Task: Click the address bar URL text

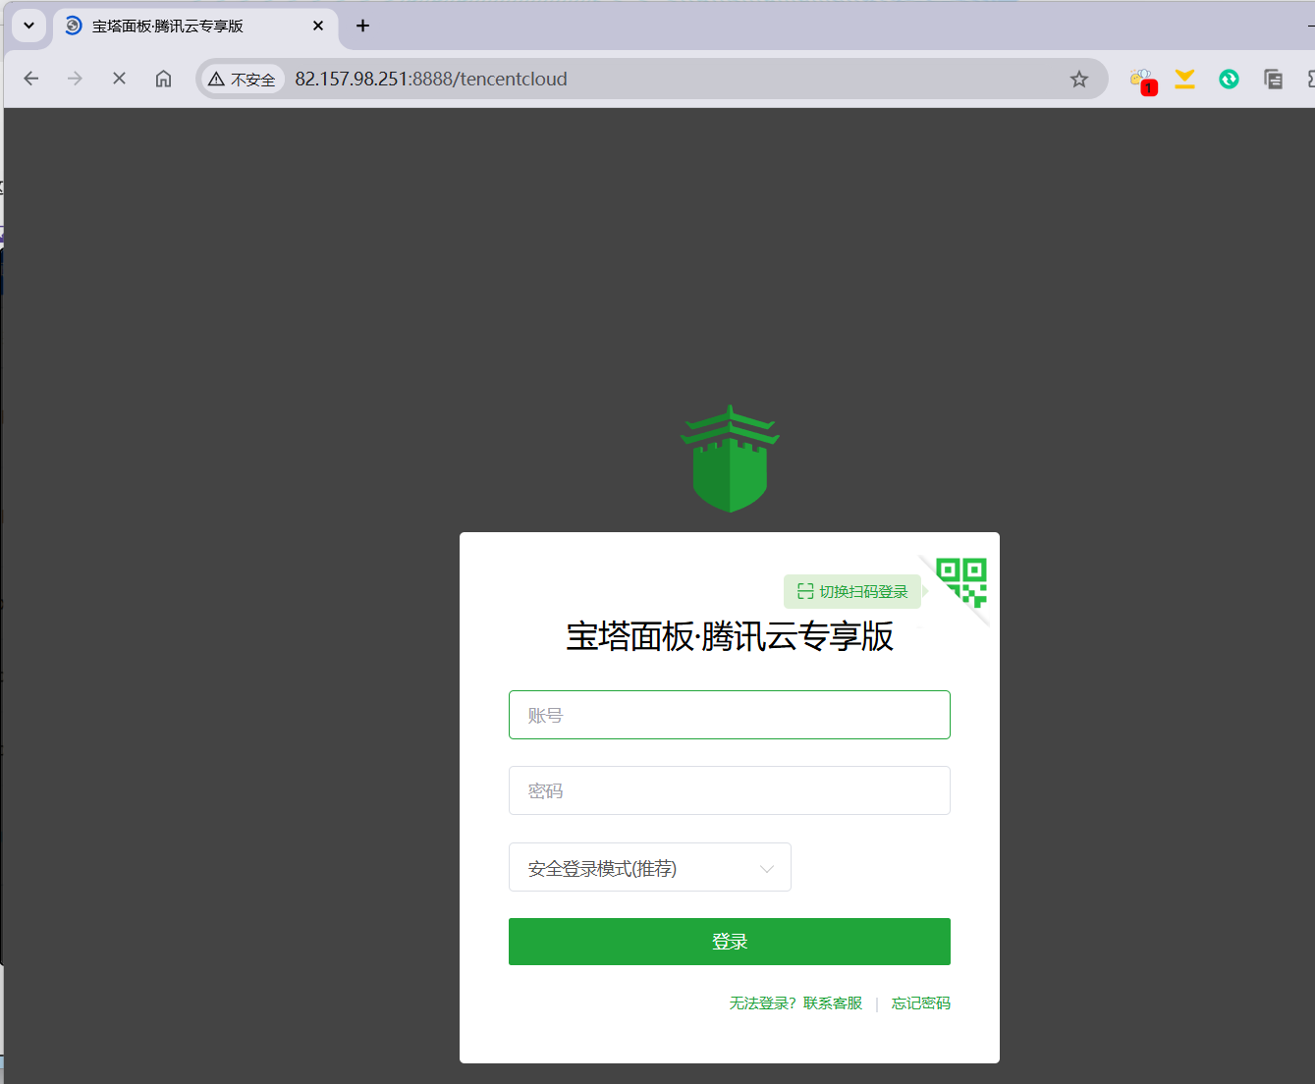Action: tap(431, 79)
